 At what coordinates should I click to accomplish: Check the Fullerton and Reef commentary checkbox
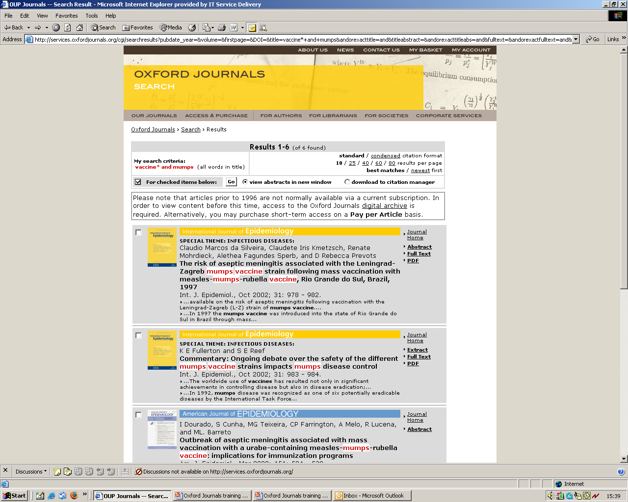(138, 335)
